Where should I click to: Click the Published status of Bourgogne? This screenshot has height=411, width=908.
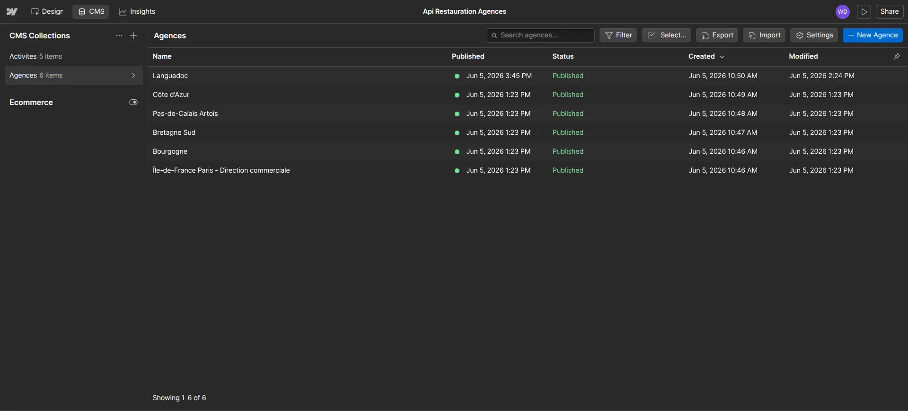[x=568, y=151]
